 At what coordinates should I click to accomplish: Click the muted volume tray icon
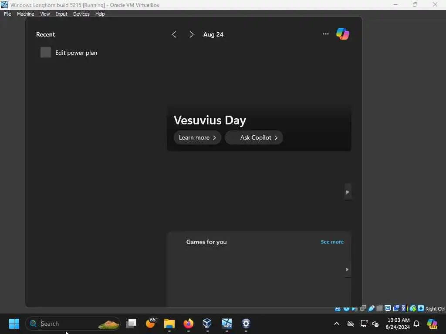[x=375, y=324]
